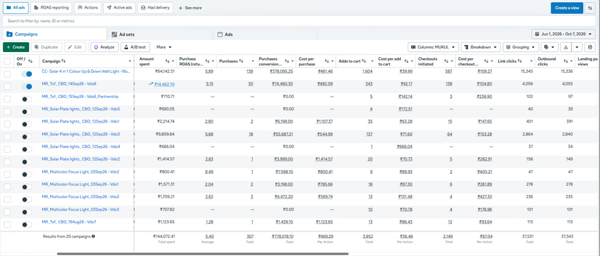Sort by Purchases conversion value arrows
The height and width of the screenshot is (256, 600).
287,61
